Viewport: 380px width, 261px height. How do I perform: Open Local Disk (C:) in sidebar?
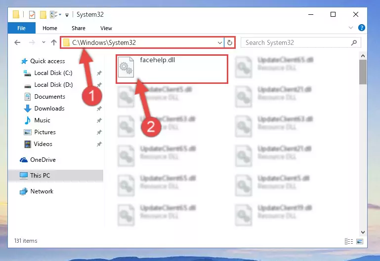(x=53, y=73)
